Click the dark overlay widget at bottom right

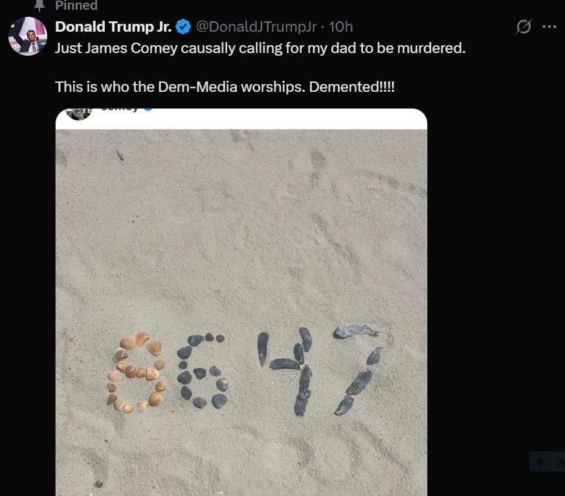(x=548, y=462)
